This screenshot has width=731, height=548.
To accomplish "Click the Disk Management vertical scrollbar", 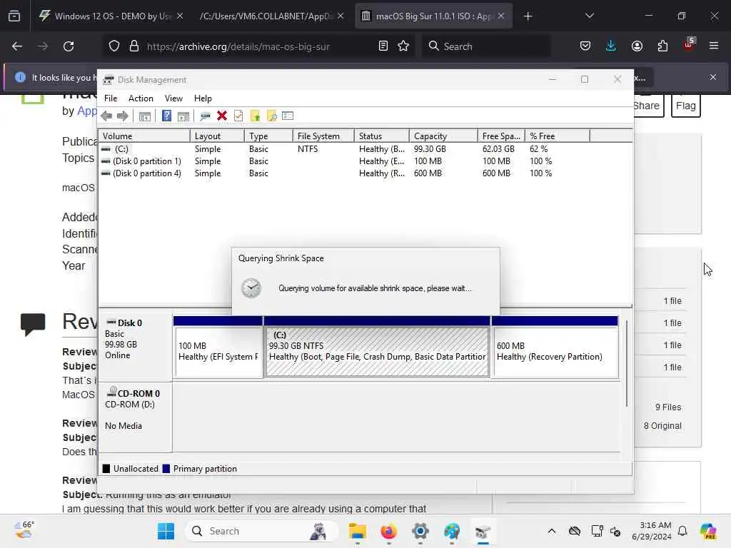I will 627,363.
